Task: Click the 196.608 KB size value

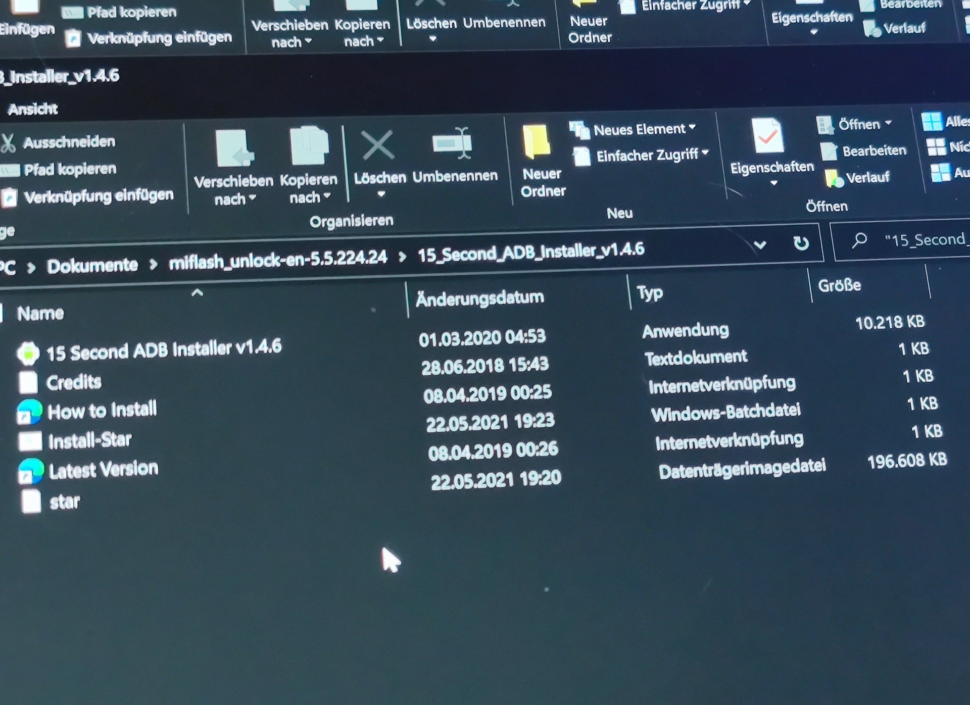Action: click(x=907, y=461)
